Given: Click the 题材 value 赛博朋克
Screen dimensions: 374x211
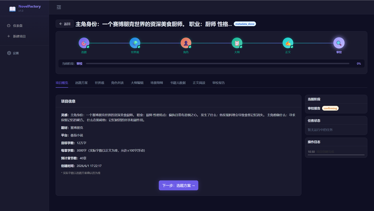Looking at the screenshot, I should (77, 128).
